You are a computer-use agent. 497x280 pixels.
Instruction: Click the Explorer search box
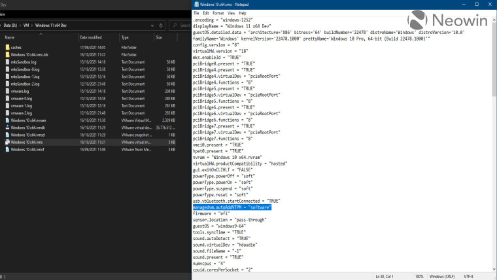click(x=180, y=26)
